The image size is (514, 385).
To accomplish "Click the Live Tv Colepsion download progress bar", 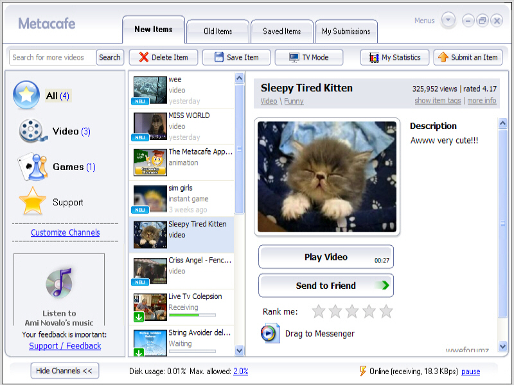I will (191, 315).
